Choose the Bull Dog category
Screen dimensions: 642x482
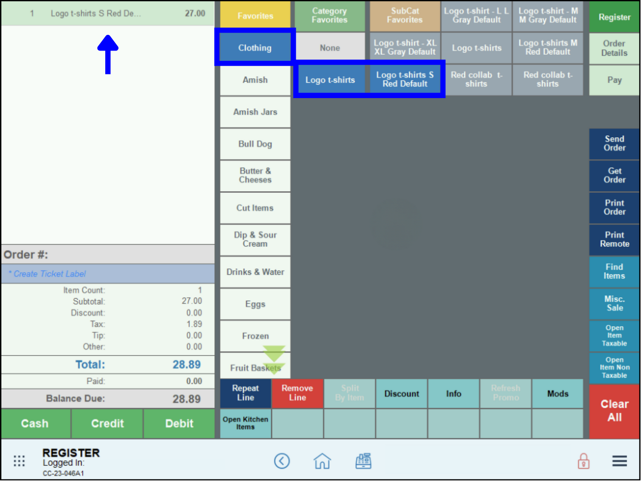point(255,144)
